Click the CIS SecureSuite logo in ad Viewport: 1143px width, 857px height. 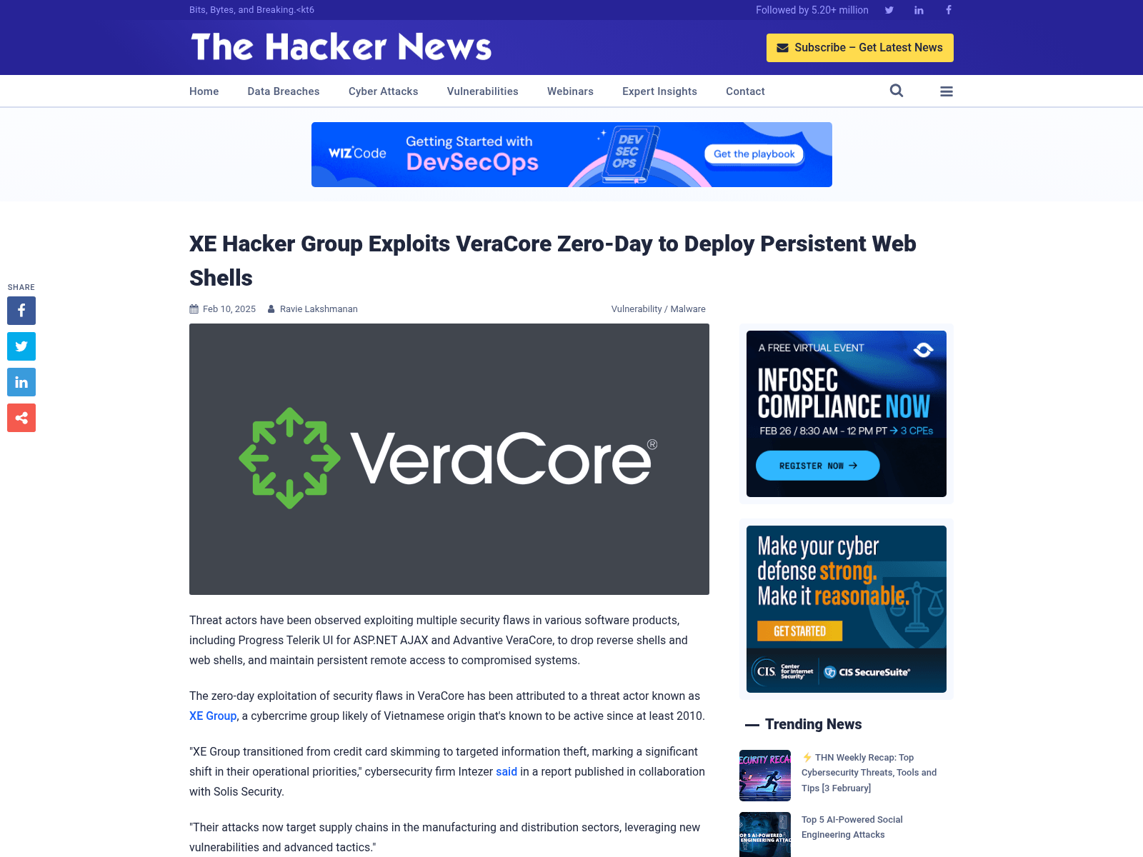click(867, 672)
